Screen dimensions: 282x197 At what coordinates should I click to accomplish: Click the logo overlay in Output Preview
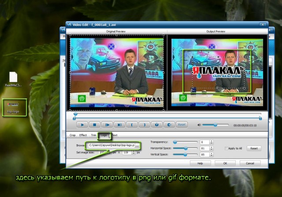click(218, 72)
